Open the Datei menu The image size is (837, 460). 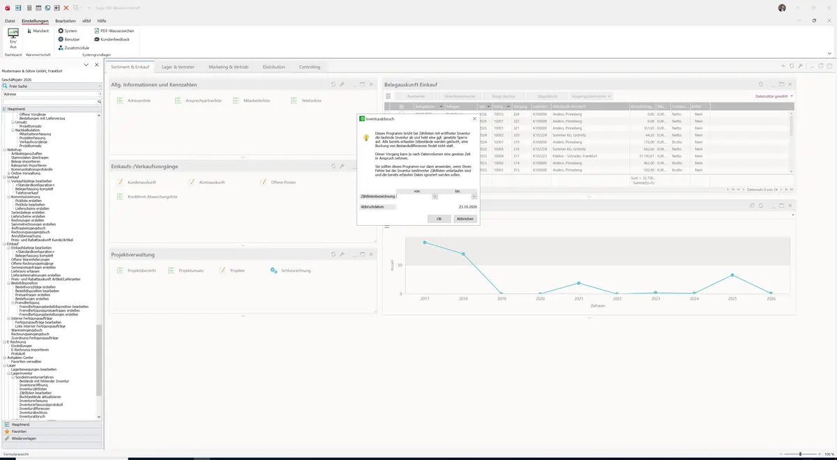pyautogui.click(x=10, y=21)
